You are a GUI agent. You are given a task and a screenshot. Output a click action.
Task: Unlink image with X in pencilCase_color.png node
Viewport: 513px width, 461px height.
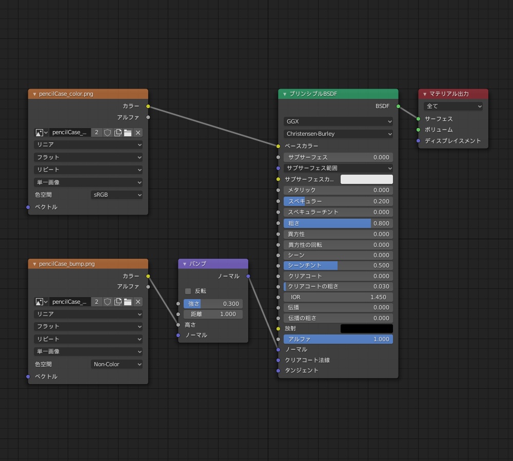coord(138,132)
